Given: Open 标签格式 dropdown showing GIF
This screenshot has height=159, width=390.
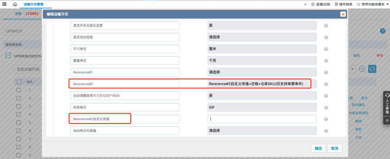Looking at the screenshot, I should [262, 107].
